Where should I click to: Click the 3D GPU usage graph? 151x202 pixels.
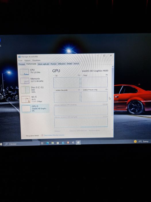(x=67, y=83)
